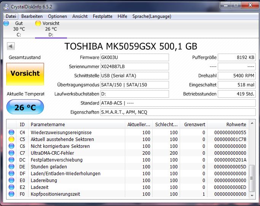Click blue status orb for C6 row

click(11, 146)
